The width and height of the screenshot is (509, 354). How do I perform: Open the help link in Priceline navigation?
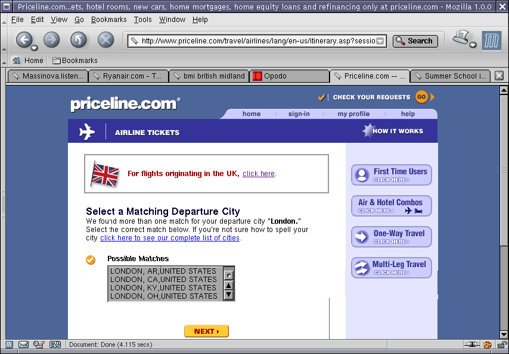coord(408,114)
